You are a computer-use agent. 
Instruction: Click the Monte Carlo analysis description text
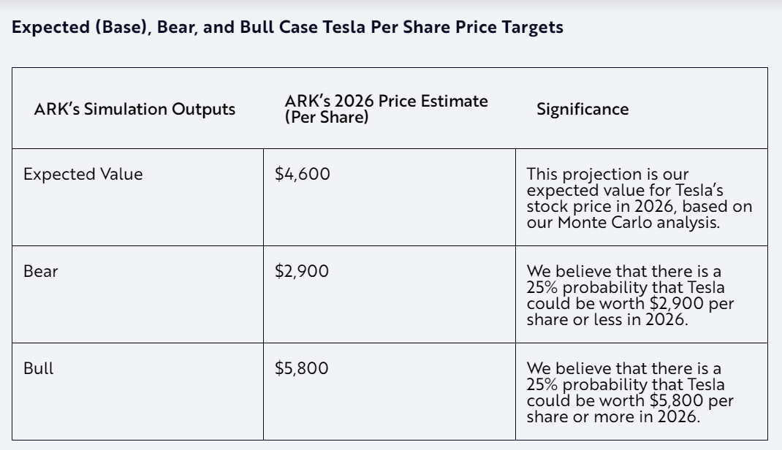click(x=639, y=198)
